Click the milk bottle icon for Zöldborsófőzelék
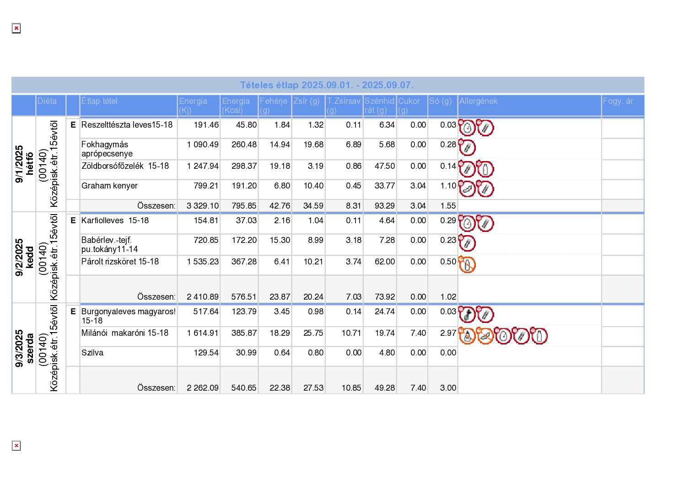The height and width of the screenshot is (484, 685). tap(485, 169)
